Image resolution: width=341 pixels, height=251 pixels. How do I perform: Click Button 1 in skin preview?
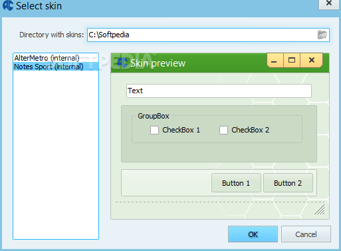click(x=236, y=183)
